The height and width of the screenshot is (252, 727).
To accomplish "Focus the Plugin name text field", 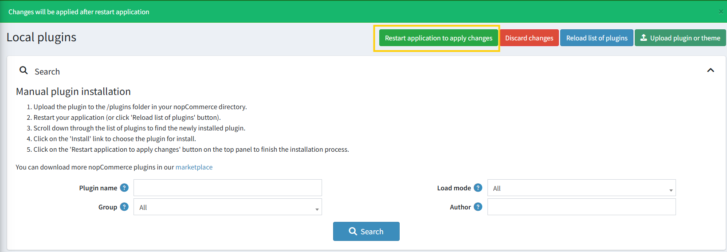I will pos(228,188).
